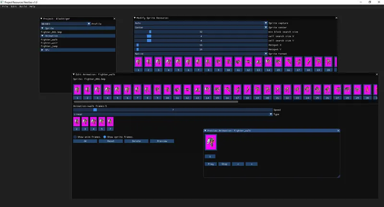
Task: Click frame number 20 button in Modify Sprite Resource
Action: pyautogui.click(x=328, y=70)
